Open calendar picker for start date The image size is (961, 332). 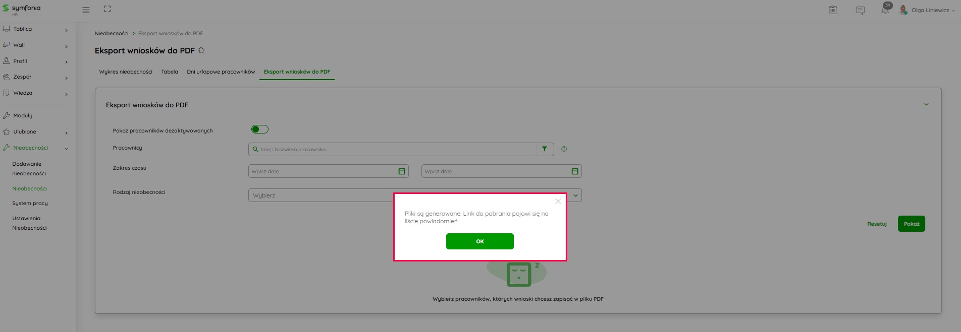tap(402, 171)
